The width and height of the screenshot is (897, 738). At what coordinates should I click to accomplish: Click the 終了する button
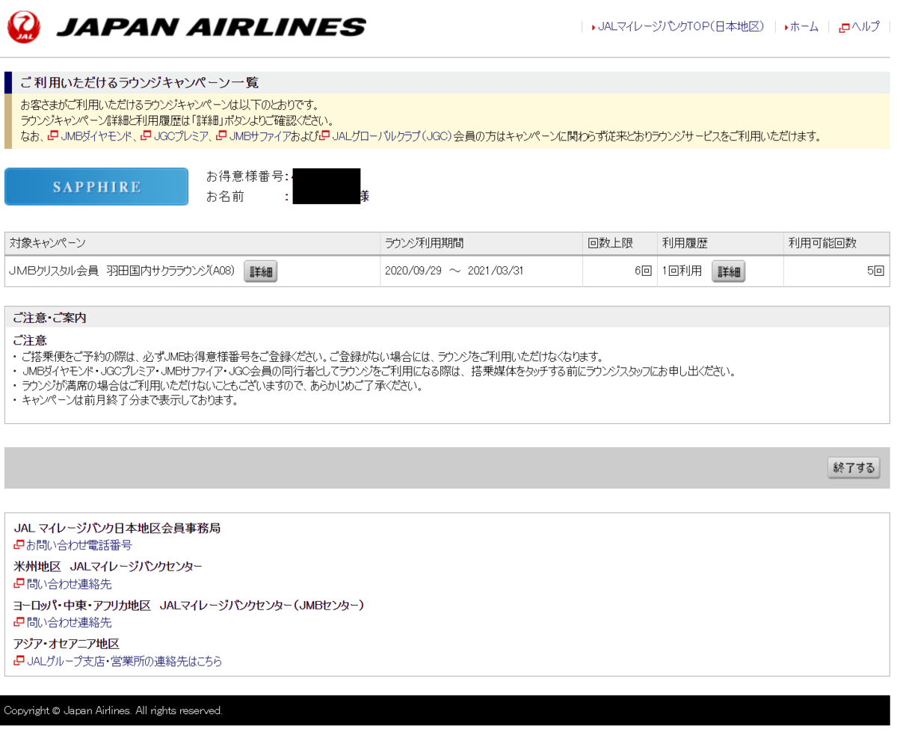pyautogui.click(x=854, y=468)
